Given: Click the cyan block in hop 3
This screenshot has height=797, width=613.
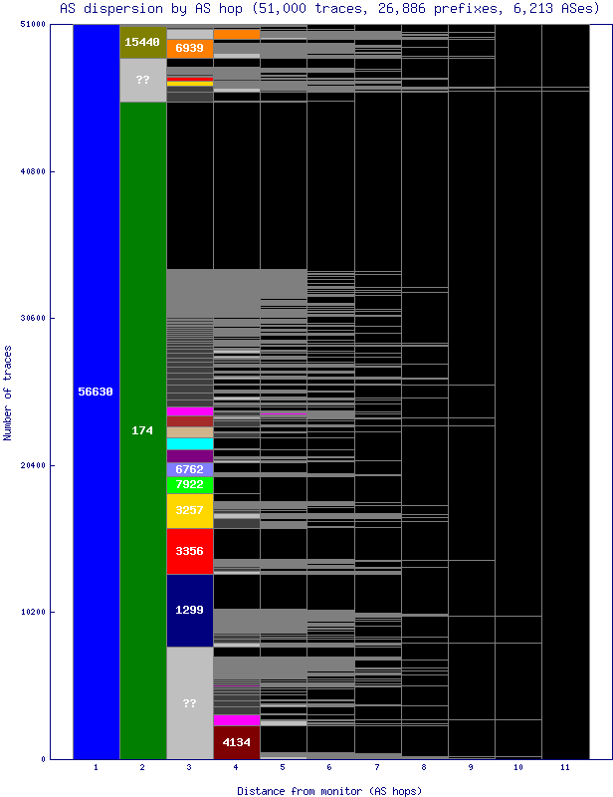Looking at the screenshot, I should (189, 444).
